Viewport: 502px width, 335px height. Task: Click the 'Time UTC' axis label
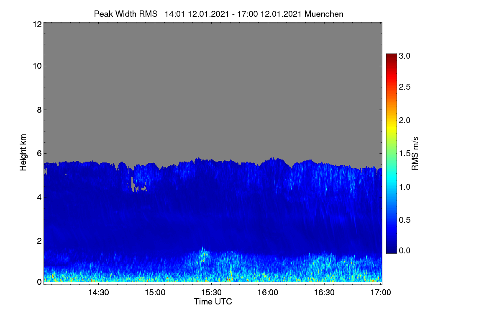click(x=213, y=301)
